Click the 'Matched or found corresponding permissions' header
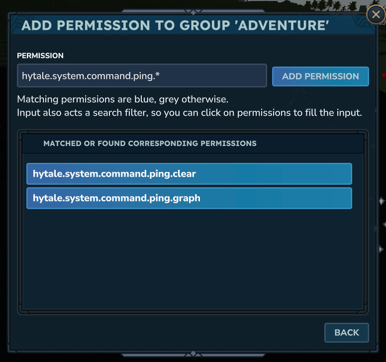386x362 pixels. coord(150,144)
